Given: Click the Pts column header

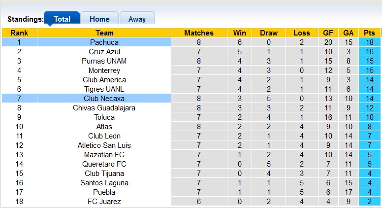Looking at the screenshot, I should tap(369, 33).
